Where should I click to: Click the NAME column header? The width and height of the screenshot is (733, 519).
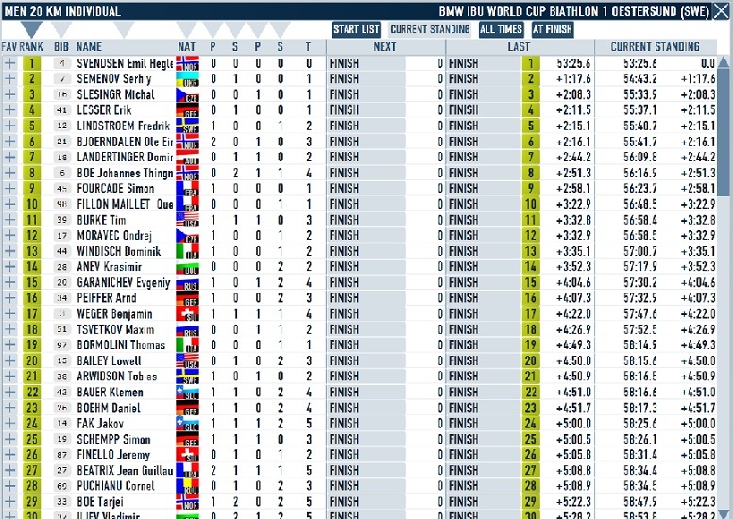90,47
